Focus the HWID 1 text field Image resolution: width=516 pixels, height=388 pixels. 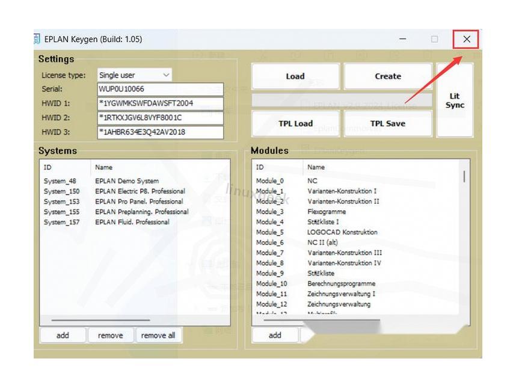pos(160,103)
